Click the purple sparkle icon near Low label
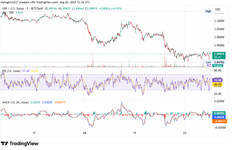The image size is (234, 150). [208, 65]
